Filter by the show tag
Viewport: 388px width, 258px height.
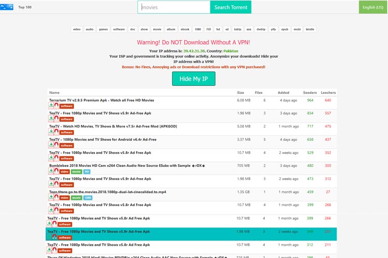pyautogui.click(x=144, y=29)
